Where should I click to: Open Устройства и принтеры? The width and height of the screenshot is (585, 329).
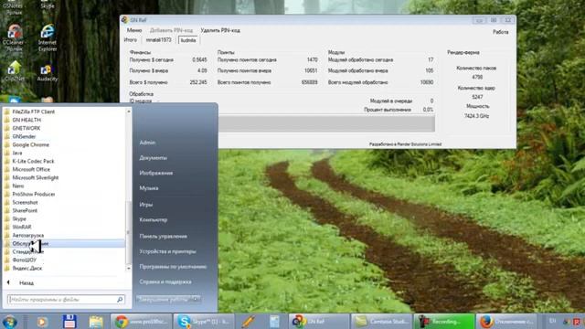coord(167,252)
